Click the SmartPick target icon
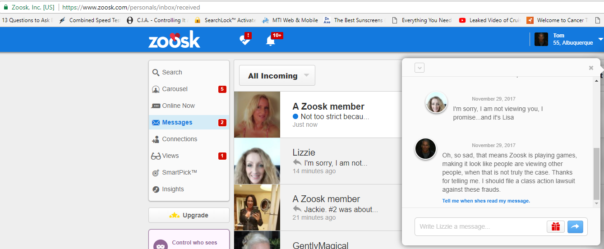Viewport: 604px width, 249px height. coord(156,173)
